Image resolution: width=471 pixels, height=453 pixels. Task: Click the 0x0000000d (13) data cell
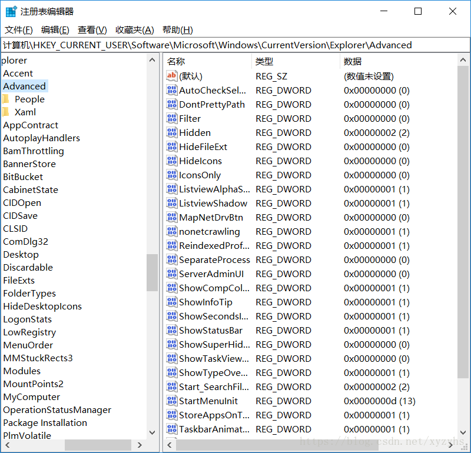379,401
